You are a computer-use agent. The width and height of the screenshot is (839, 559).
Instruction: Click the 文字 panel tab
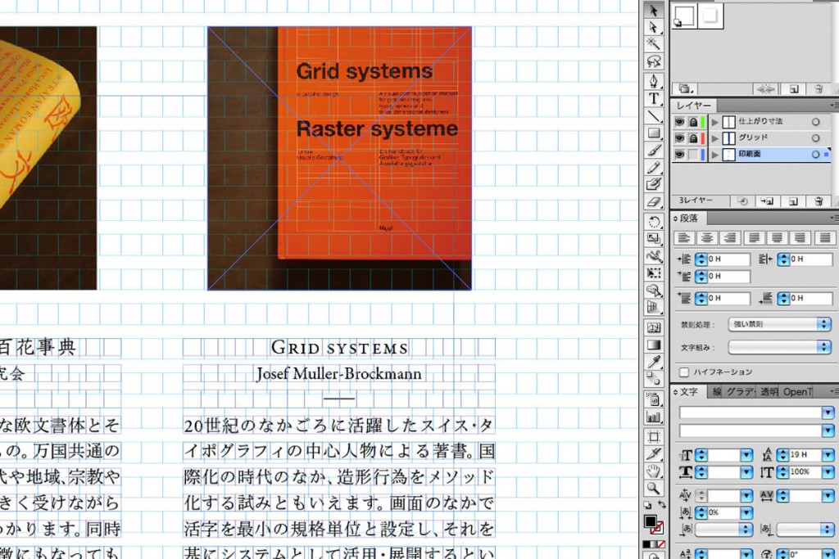[688, 392]
